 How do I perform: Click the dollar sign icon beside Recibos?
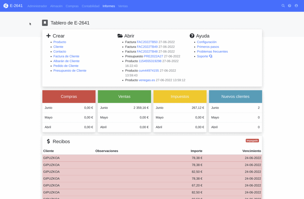pyautogui.click(x=48, y=142)
